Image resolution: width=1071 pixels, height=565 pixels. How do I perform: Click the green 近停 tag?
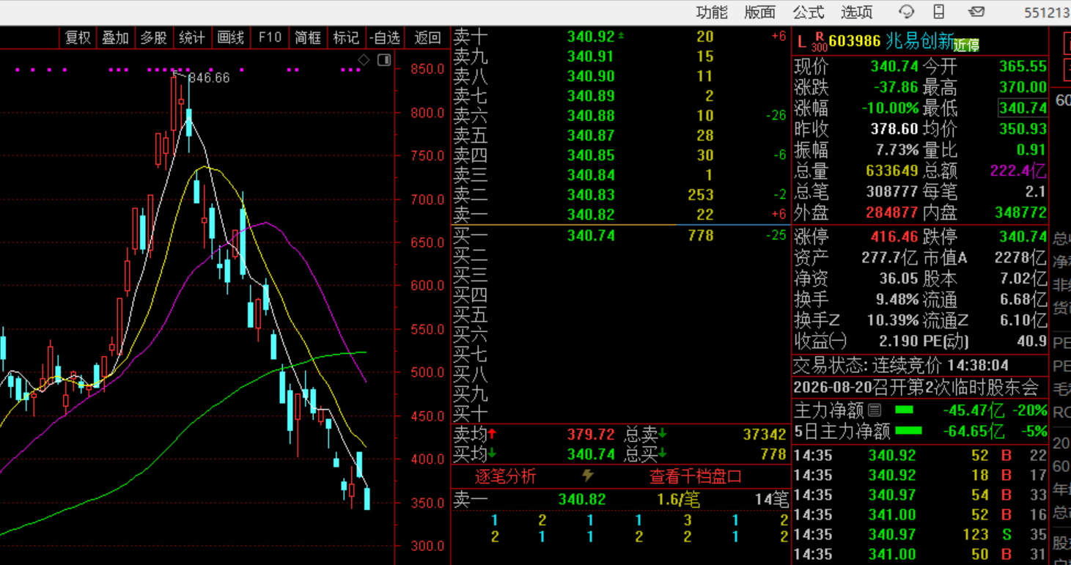point(967,45)
